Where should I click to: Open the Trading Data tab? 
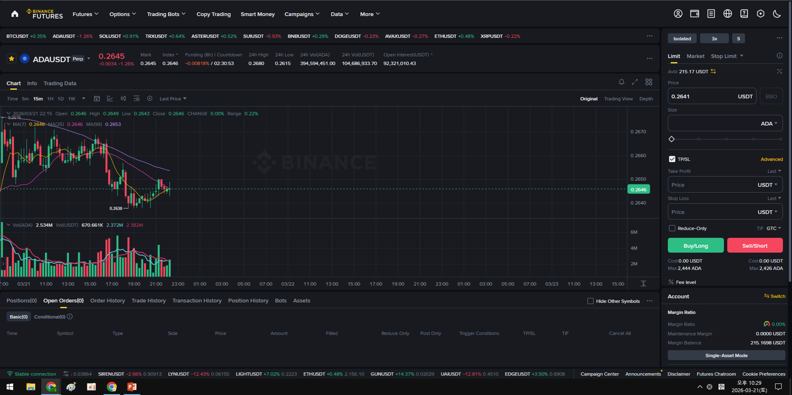point(60,83)
